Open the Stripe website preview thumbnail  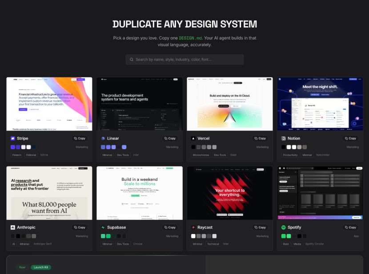coord(49,104)
